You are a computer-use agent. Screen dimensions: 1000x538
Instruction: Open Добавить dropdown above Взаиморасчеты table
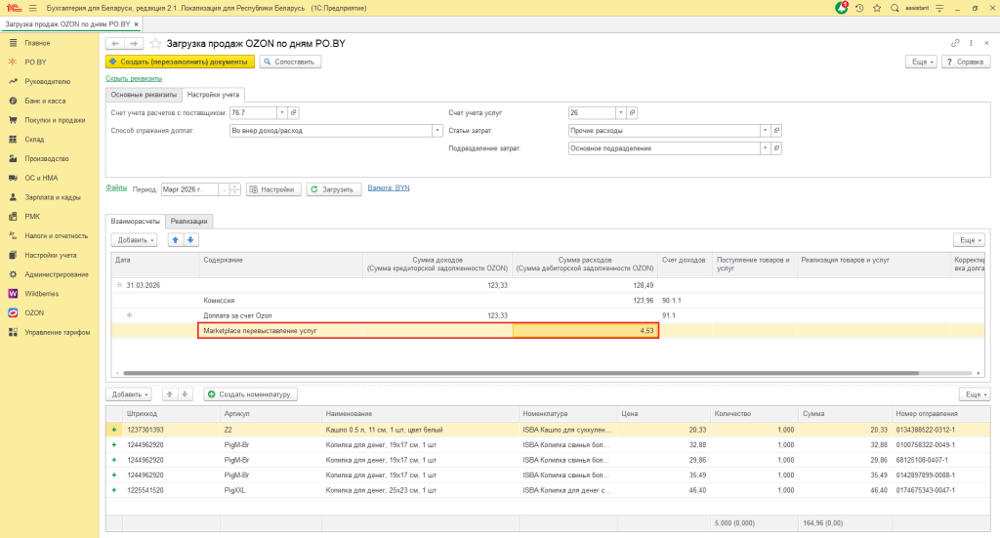[134, 239]
